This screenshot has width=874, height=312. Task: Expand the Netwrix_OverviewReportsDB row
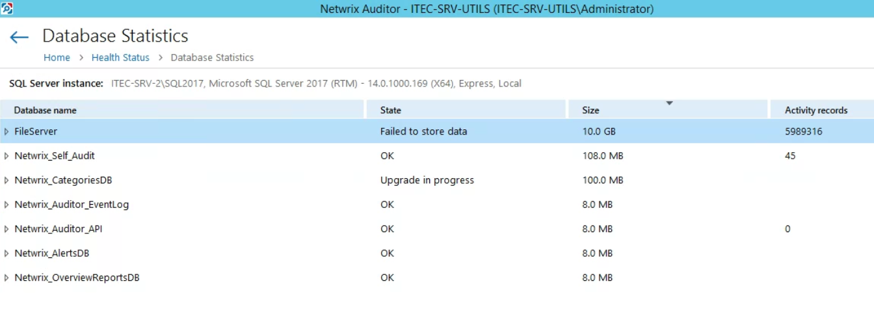click(7, 278)
